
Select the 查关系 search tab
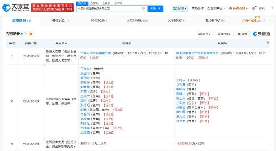tap(106, 3)
